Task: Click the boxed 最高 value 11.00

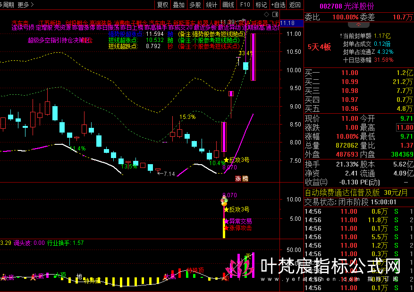Action: point(405,128)
